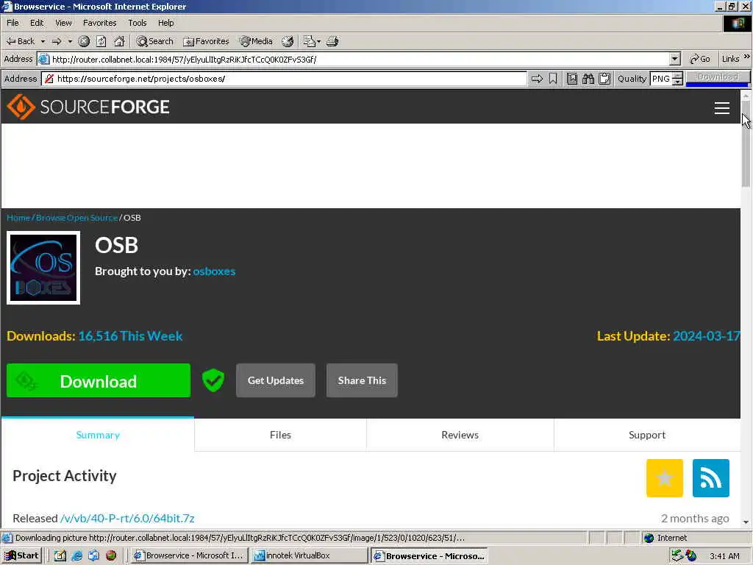753x565 pixels.
Task: Click the blue RSS feed icon
Action: click(711, 478)
